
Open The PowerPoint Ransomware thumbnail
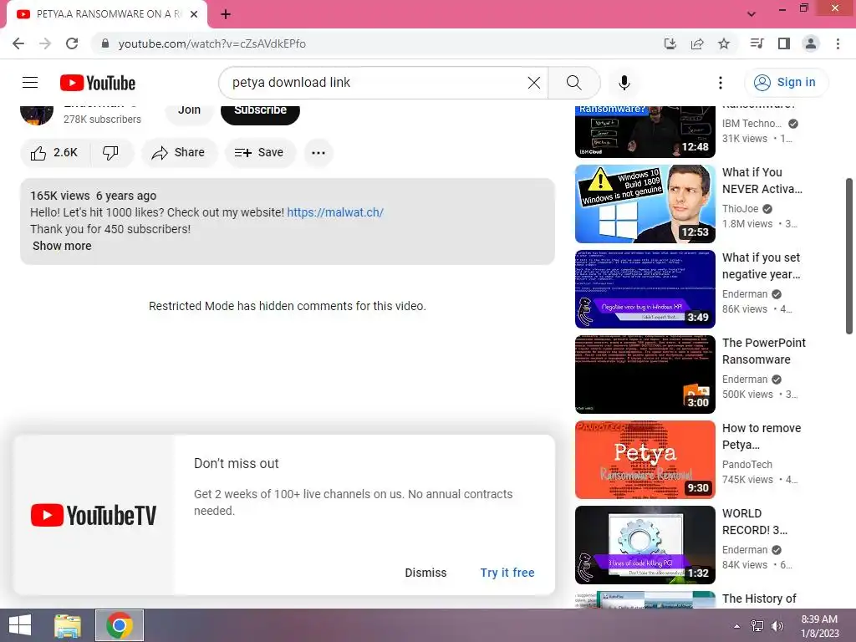click(645, 374)
